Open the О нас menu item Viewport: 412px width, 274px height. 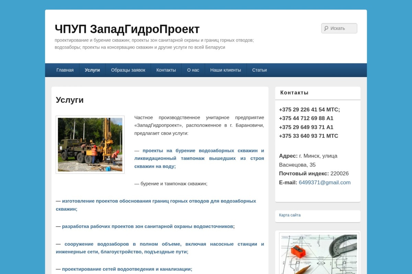coord(193,70)
